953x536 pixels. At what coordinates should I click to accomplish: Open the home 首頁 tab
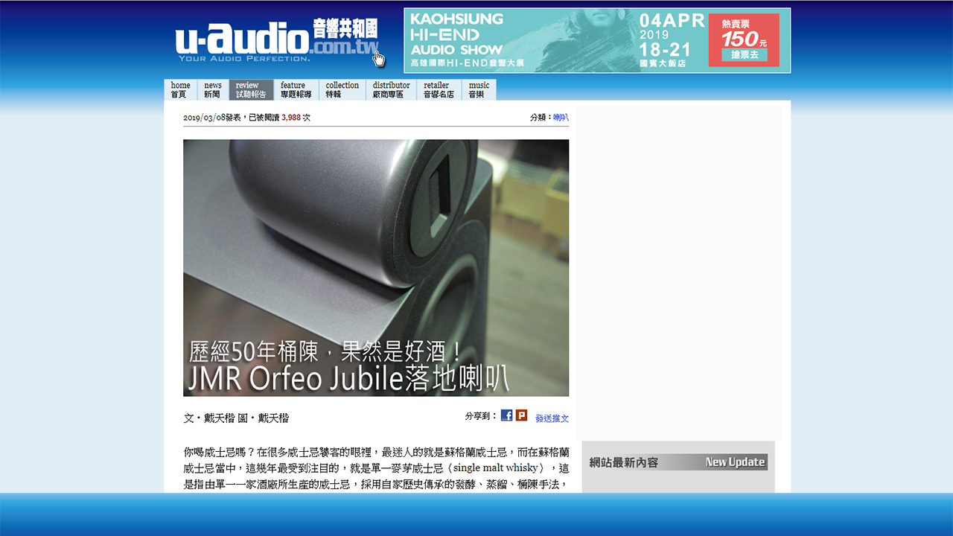pos(181,90)
